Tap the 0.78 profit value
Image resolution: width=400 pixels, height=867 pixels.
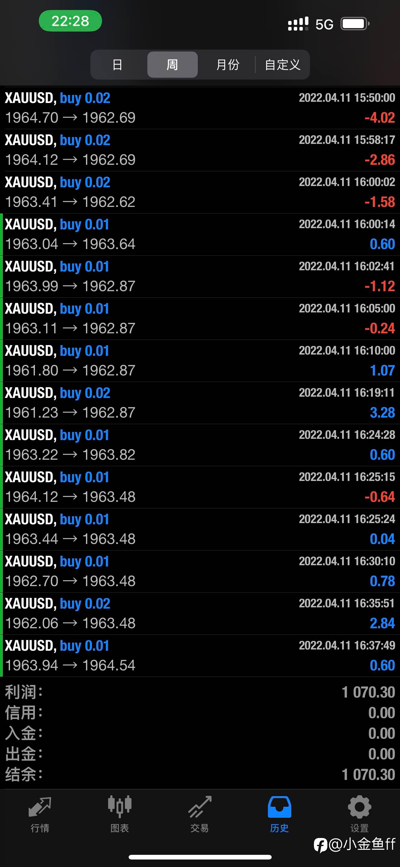(x=383, y=581)
